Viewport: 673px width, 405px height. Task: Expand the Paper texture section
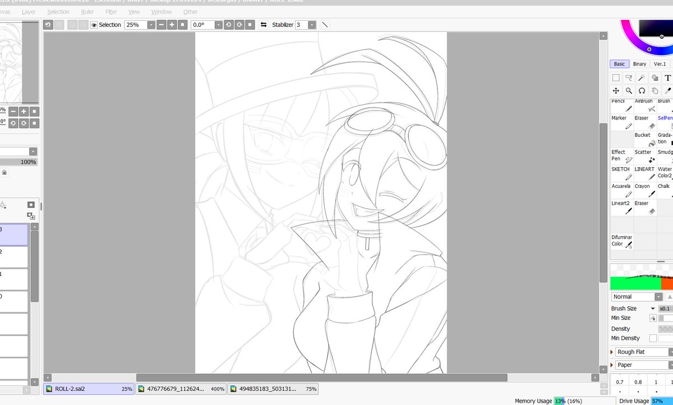tap(612, 365)
